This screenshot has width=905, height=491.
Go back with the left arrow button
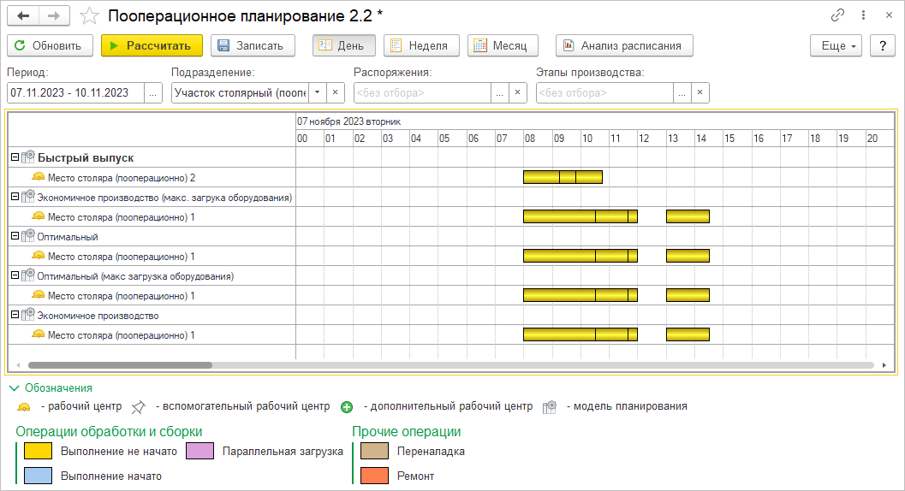tap(23, 16)
